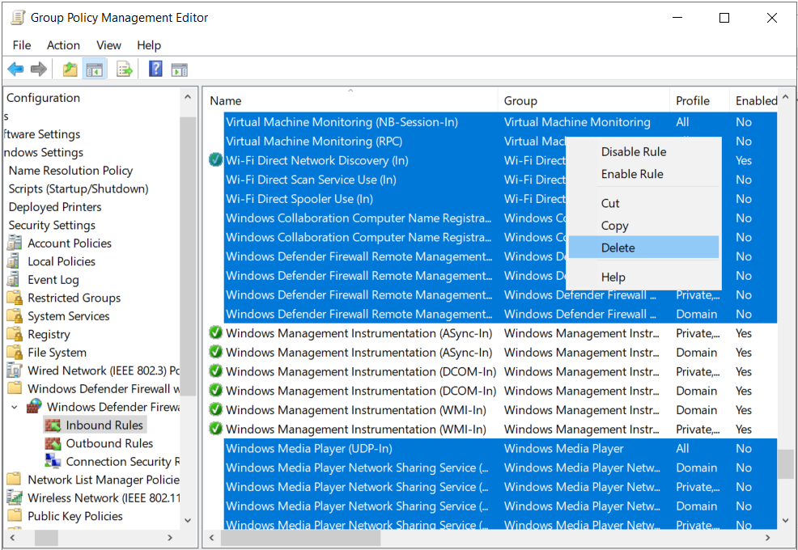Click scroll-down arrow of console tree scrollbar
Screen dimensions: 798x550
pos(187,520)
